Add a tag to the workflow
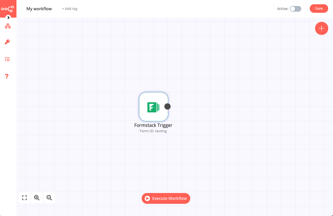This screenshot has height=216, width=333. coord(70,9)
